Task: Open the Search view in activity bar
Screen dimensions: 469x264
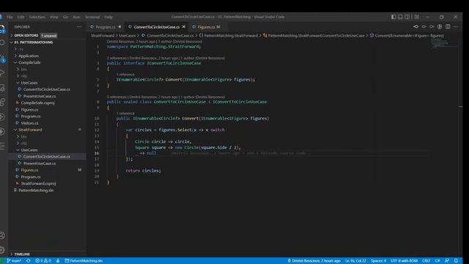Action: tap(2, 43)
